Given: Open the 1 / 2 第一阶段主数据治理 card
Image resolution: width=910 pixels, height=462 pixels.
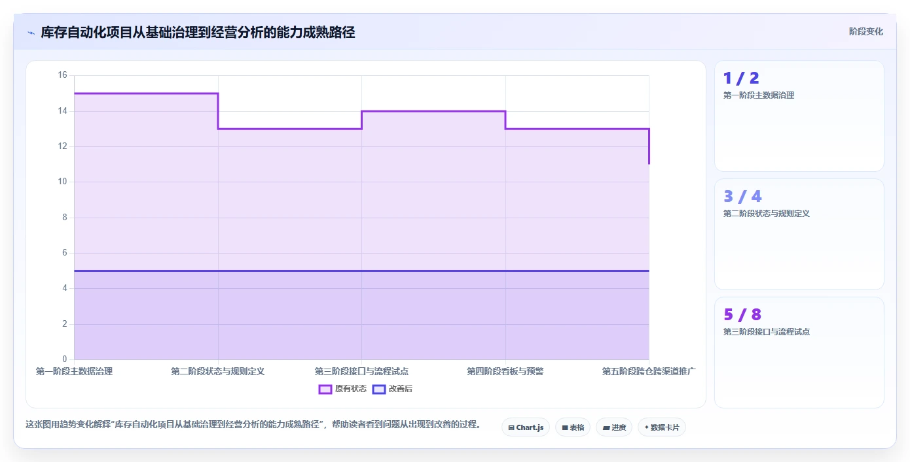Looking at the screenshot, I should [x=799, y=116].
